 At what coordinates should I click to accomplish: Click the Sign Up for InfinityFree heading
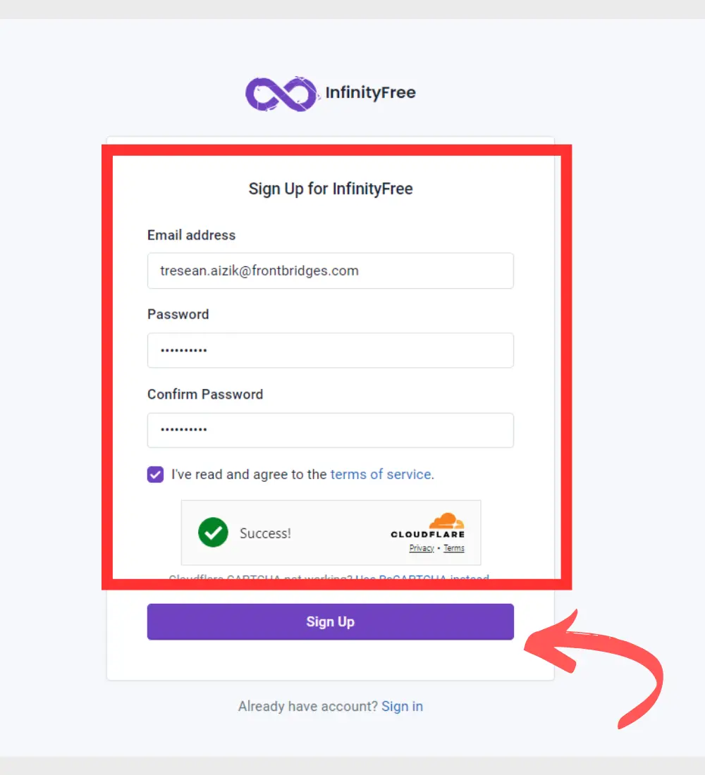[x=331, y=189]
